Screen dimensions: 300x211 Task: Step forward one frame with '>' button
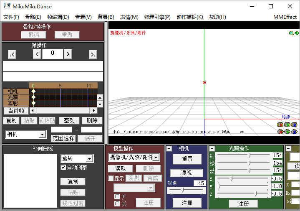pyautogui.click(x=68, y=54)
